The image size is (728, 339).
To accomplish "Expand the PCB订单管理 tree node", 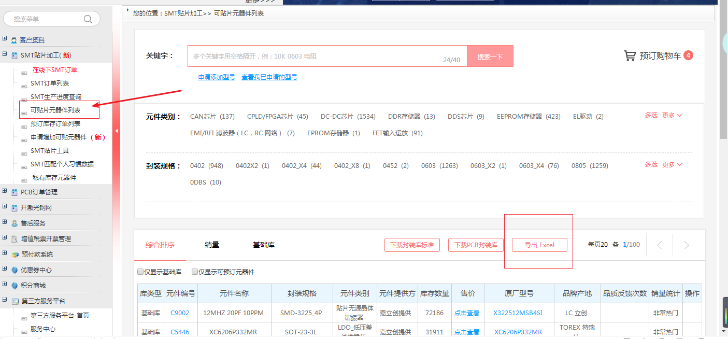I will [5, 191].
